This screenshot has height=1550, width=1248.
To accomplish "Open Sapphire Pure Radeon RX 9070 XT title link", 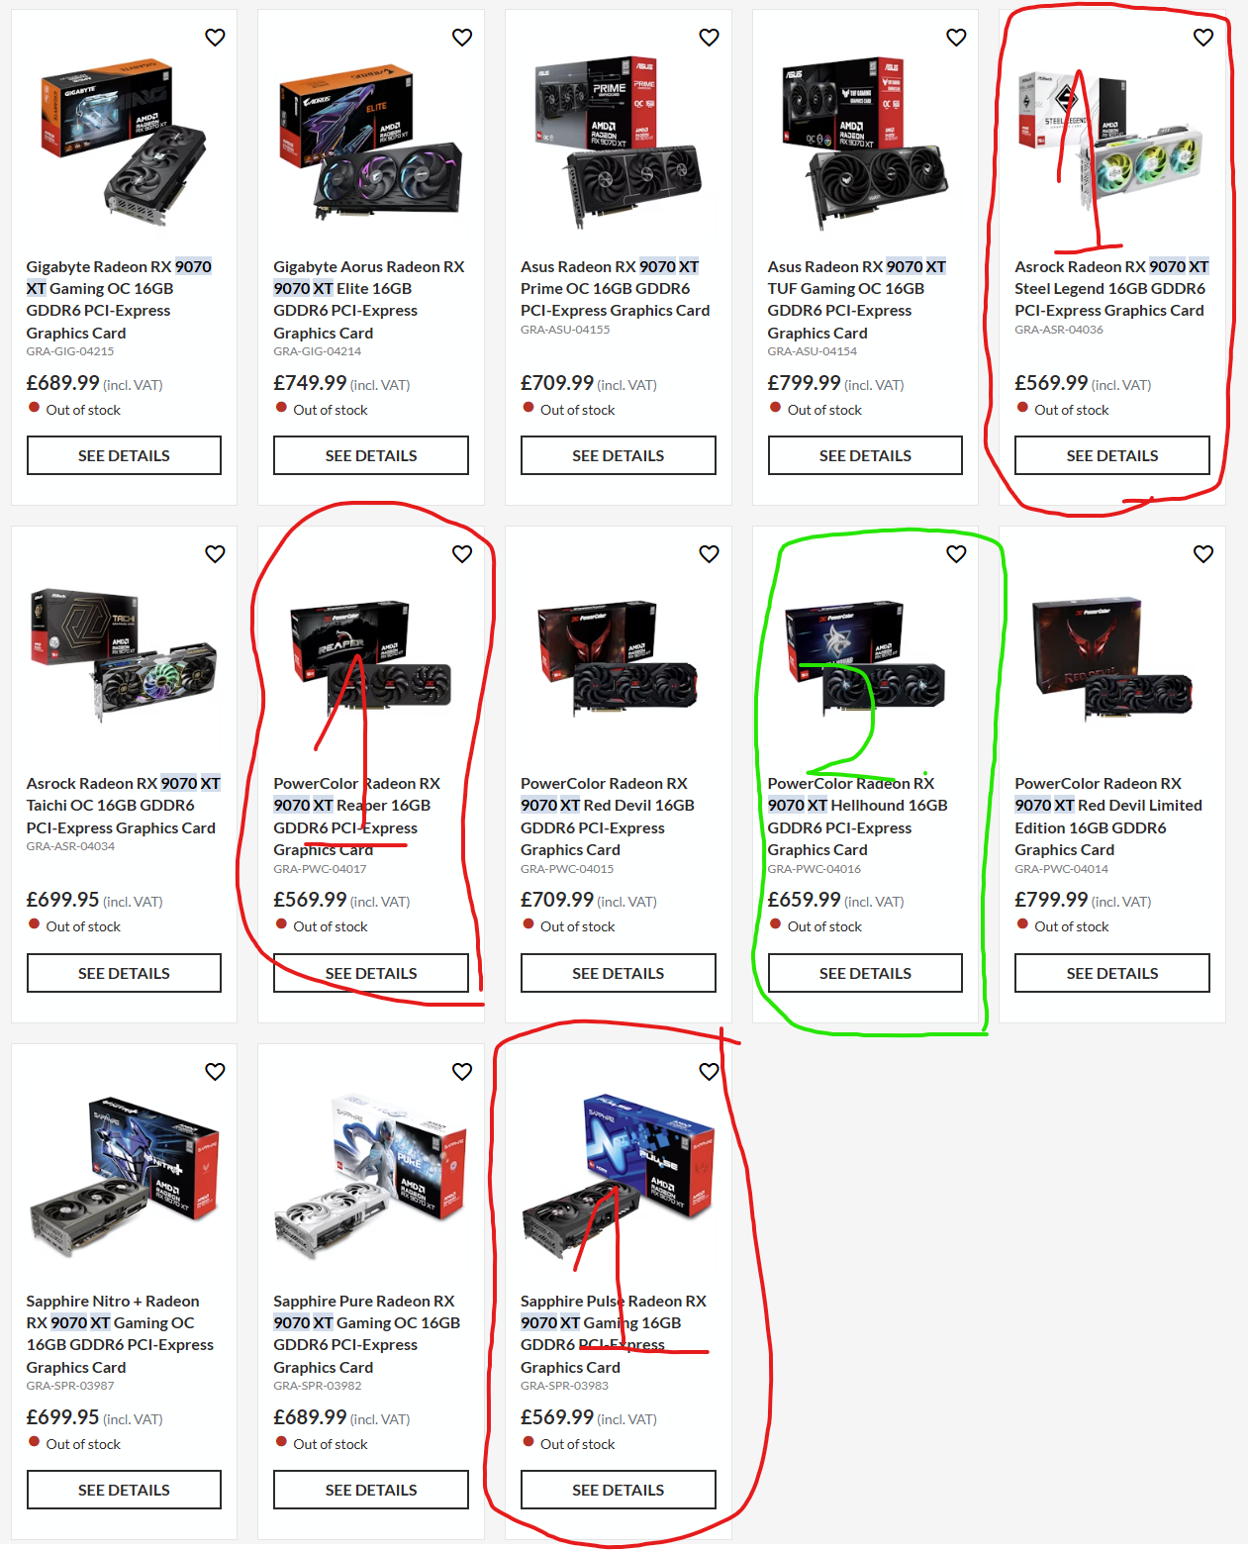I will pos(367,1334).
